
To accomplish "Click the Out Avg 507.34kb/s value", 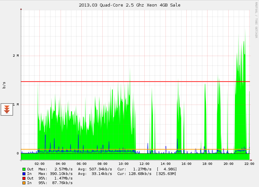I will [x=101, y=169].
